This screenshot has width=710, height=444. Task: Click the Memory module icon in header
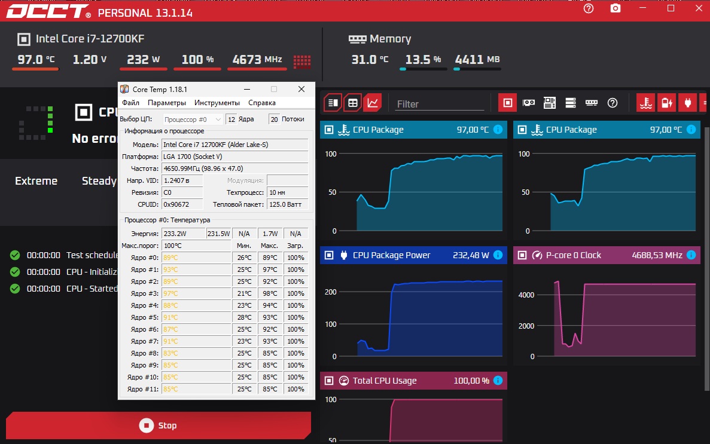[357, 39]
